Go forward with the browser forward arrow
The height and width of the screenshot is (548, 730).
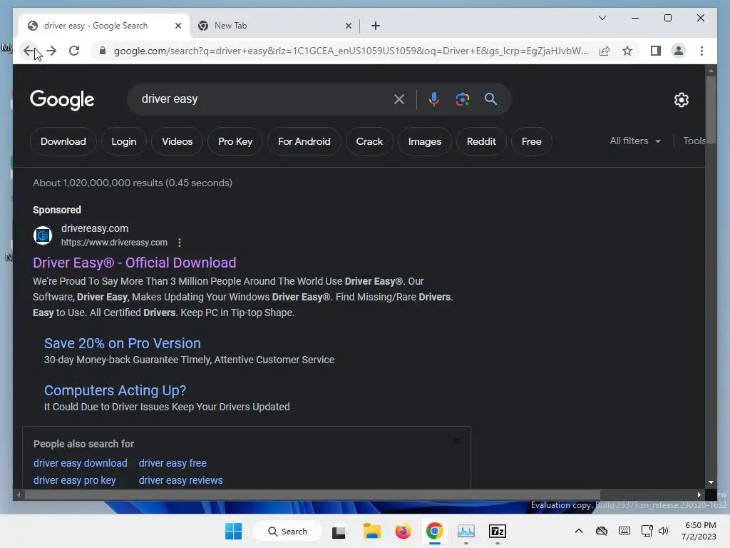[x=51, y=51]
